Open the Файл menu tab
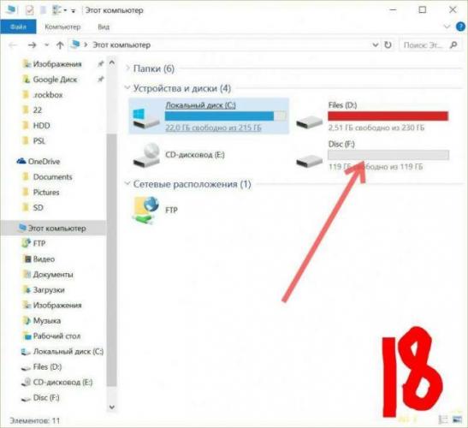The width and height of the screenshot is (468, 428). tap(18, 27)
